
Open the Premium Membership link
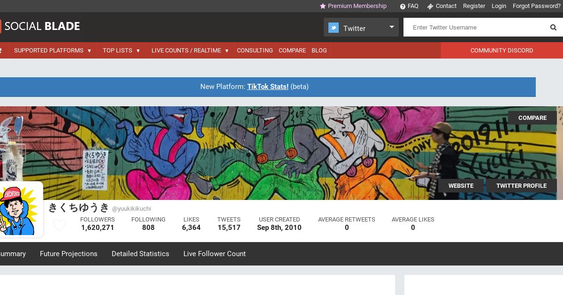point(357,6)
